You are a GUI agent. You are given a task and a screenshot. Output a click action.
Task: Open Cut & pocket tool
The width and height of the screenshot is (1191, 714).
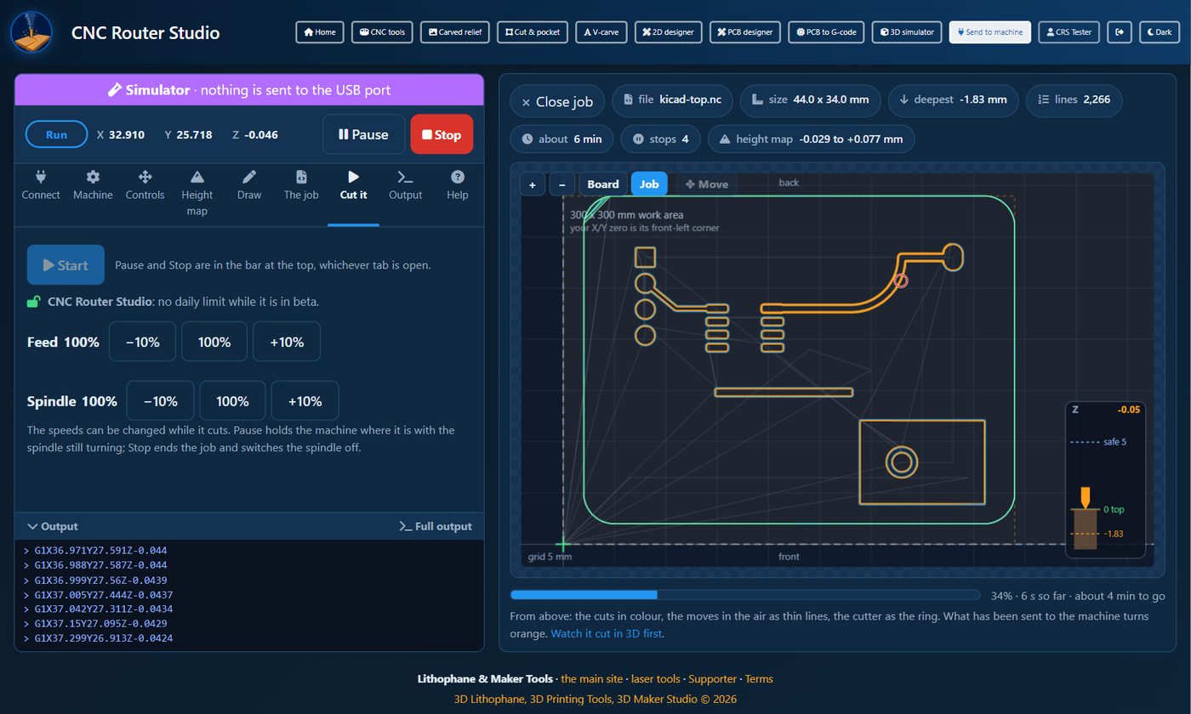coord(533,32)
